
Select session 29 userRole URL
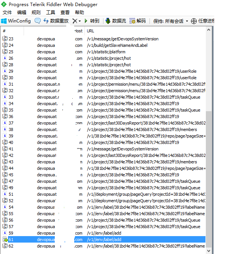(142, 71)
